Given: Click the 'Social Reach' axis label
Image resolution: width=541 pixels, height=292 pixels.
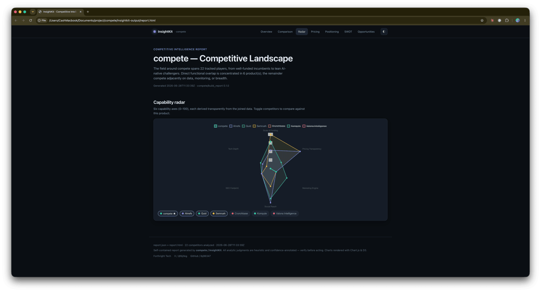Looking at the screenshot, I should [270, 206].
